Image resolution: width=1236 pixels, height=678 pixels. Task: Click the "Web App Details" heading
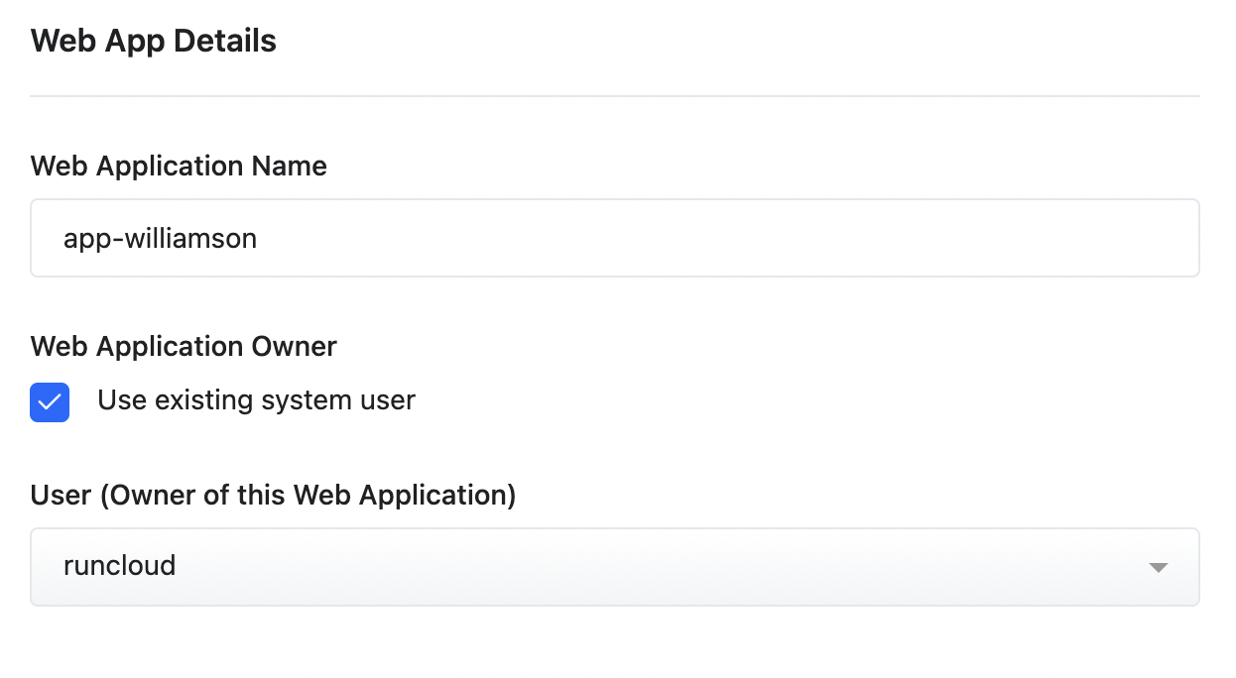pyautogui.click(x=154, y=41)
